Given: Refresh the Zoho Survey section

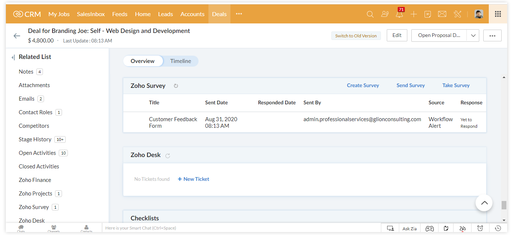Looking at the screenshot, I should (x=176, y=86).
